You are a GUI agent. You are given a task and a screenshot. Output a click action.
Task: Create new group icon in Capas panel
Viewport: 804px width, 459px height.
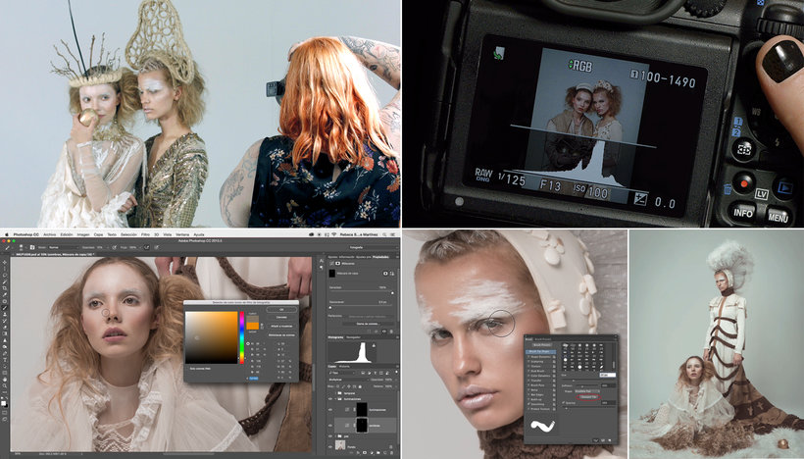click(377, 452)
